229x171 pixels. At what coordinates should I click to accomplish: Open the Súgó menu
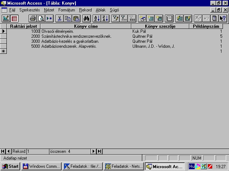point(114,10)
